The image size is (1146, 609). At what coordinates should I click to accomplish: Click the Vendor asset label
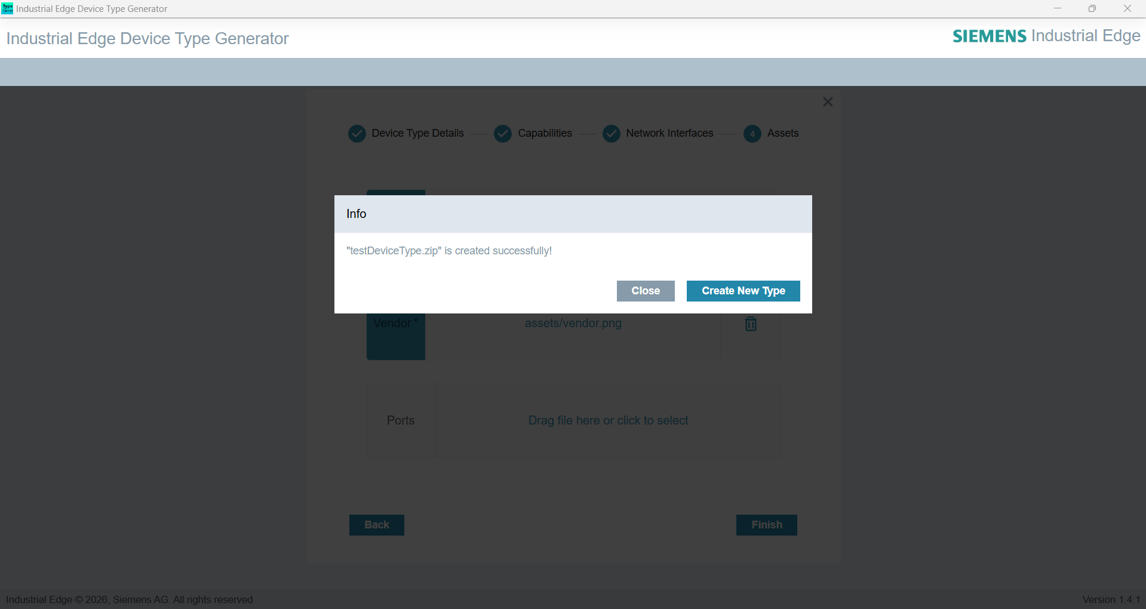[x=395, y=323]
